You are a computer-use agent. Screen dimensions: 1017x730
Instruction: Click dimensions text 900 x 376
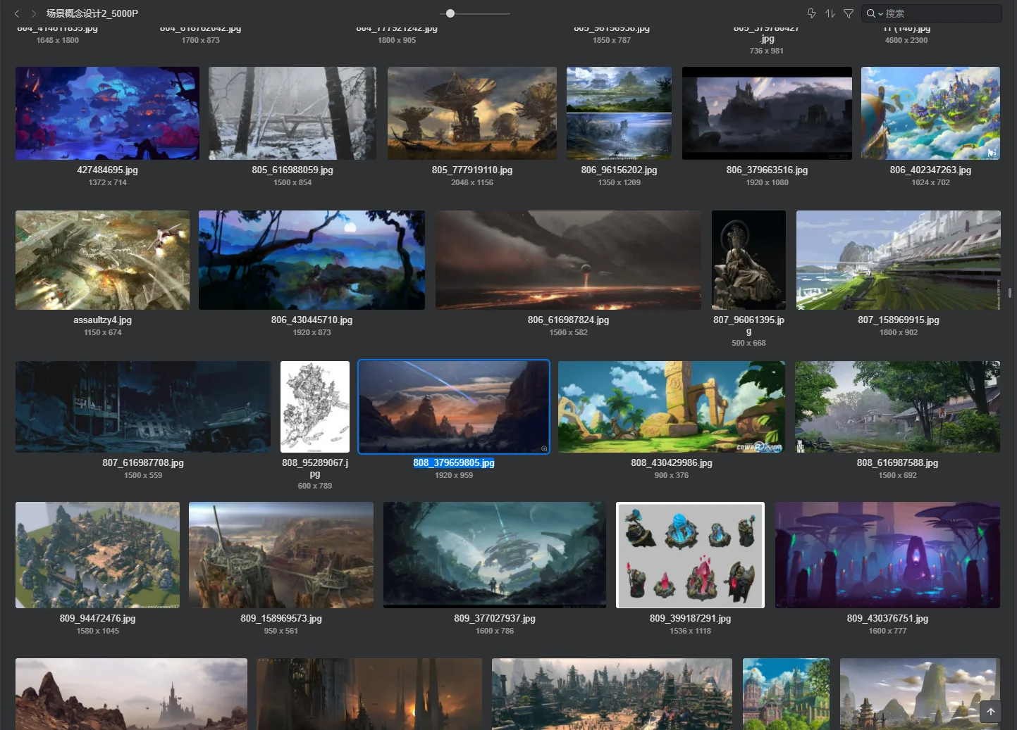(x=672, y=475)
